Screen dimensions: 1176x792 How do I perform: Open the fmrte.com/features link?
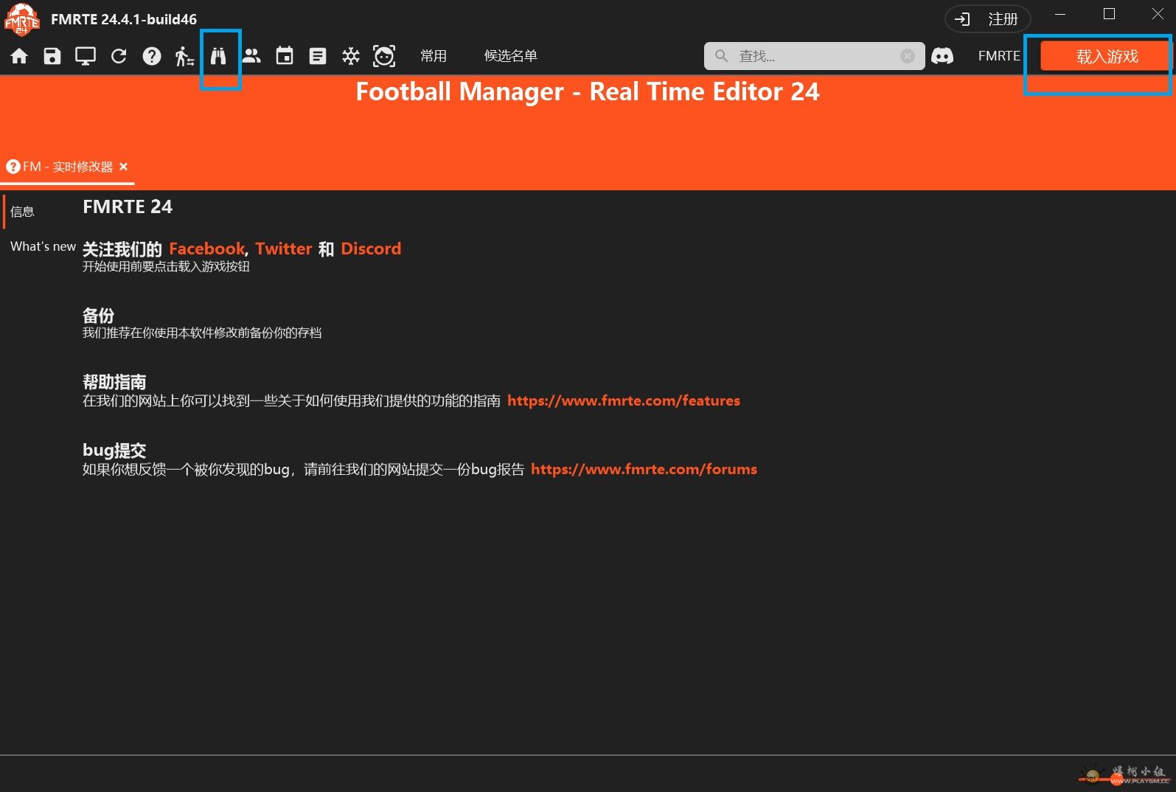(624, 400)
